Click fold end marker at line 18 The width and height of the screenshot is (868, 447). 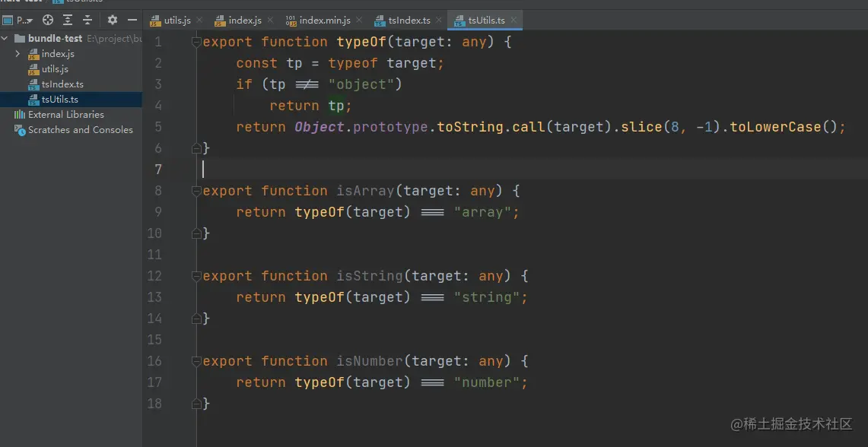coord(196,404)
